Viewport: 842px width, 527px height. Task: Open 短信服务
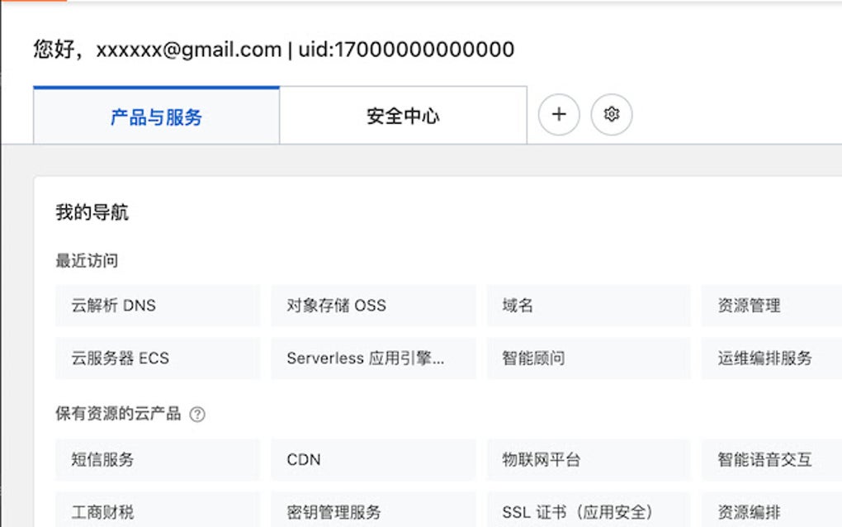[158, 460]
